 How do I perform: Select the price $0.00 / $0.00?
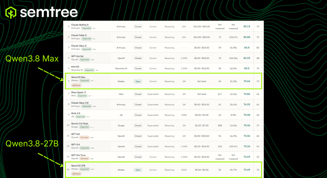202,170
